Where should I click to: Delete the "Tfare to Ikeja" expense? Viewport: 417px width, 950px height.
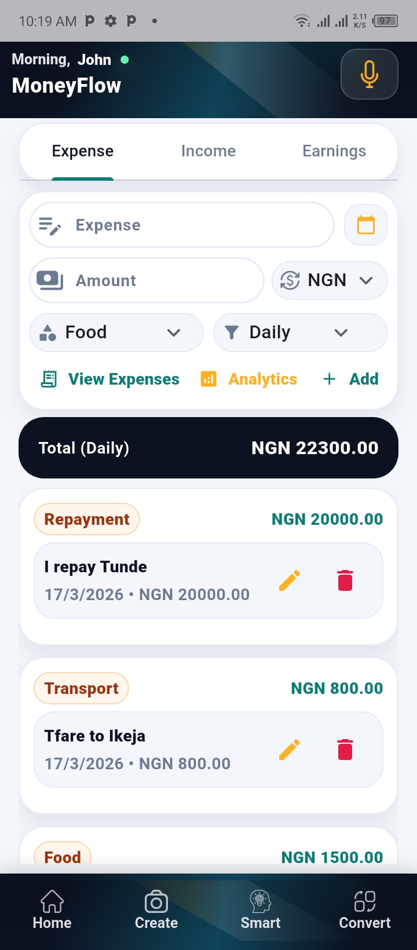345,749
